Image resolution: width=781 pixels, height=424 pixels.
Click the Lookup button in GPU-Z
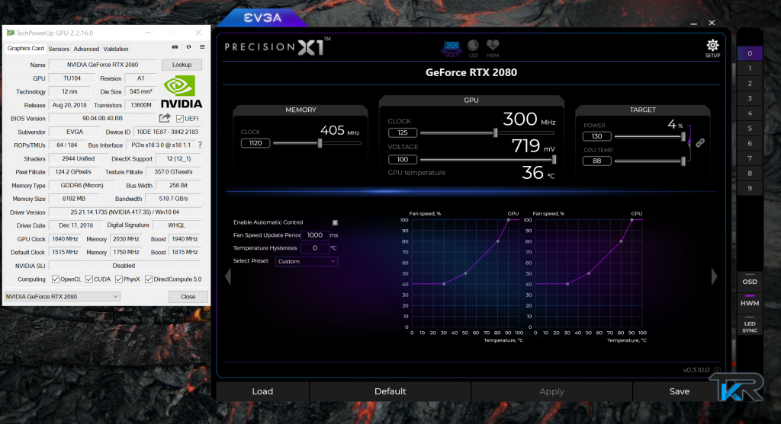click(x=182, y=65)
